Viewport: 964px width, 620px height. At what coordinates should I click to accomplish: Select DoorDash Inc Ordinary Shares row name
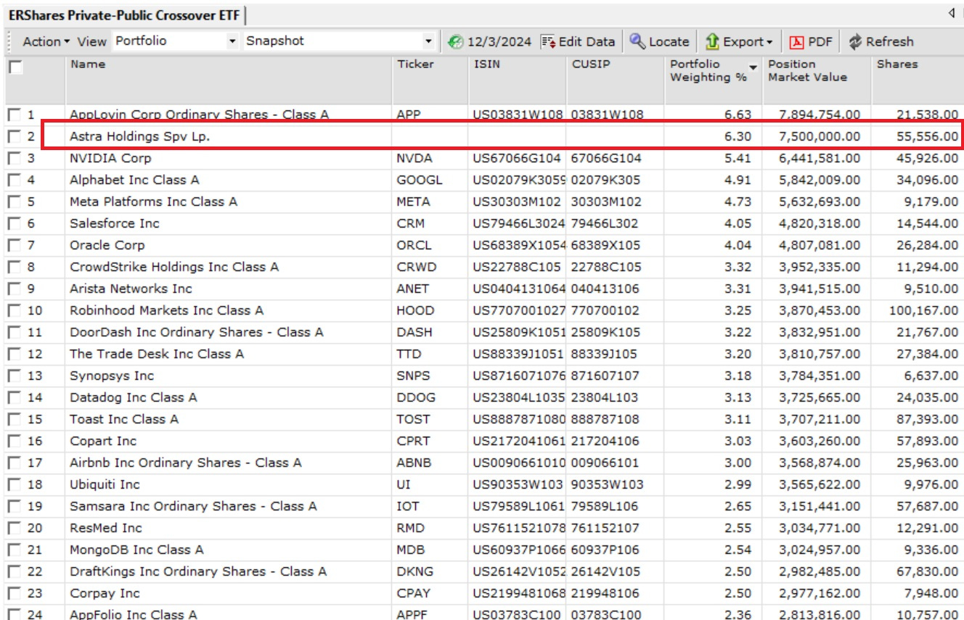[197, 332]
